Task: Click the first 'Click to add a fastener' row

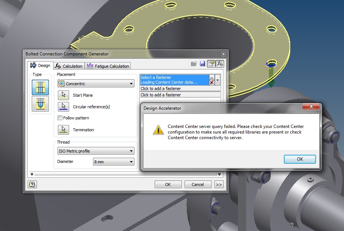Action: (180, 89)
